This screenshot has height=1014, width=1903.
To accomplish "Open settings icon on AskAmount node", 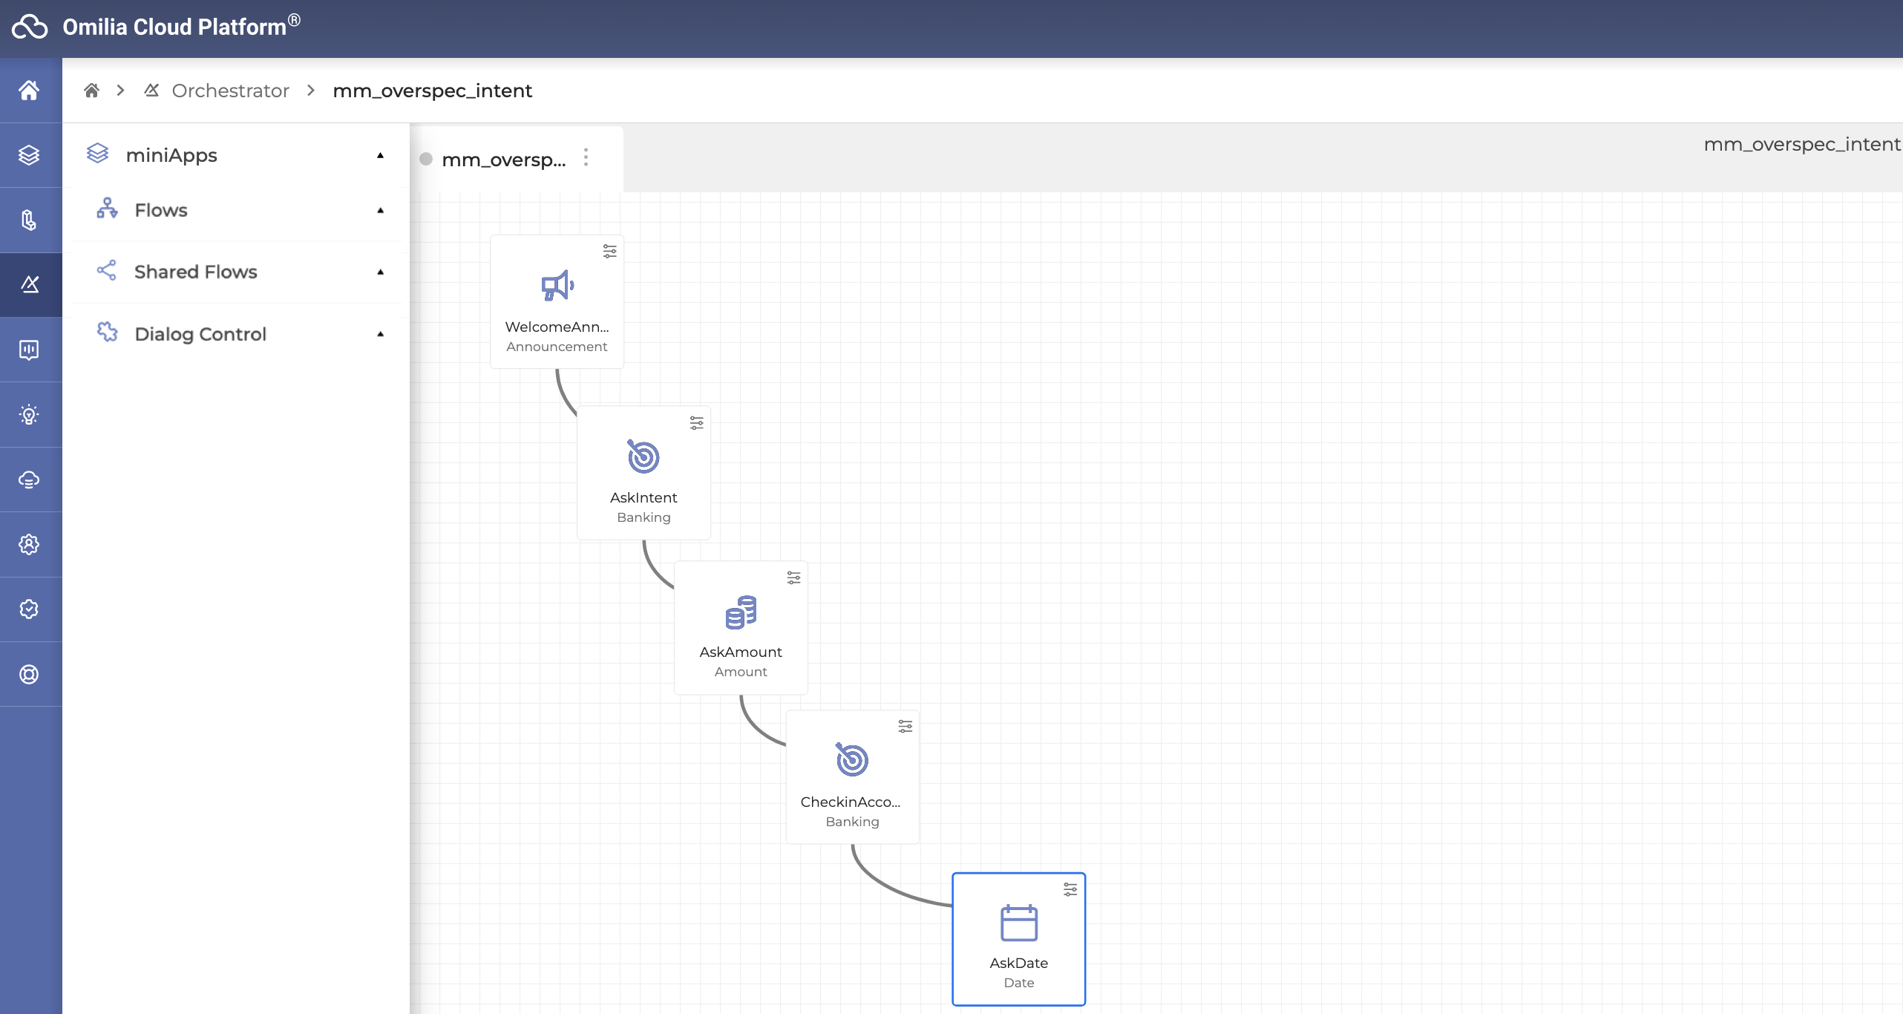I will (793, 578).
